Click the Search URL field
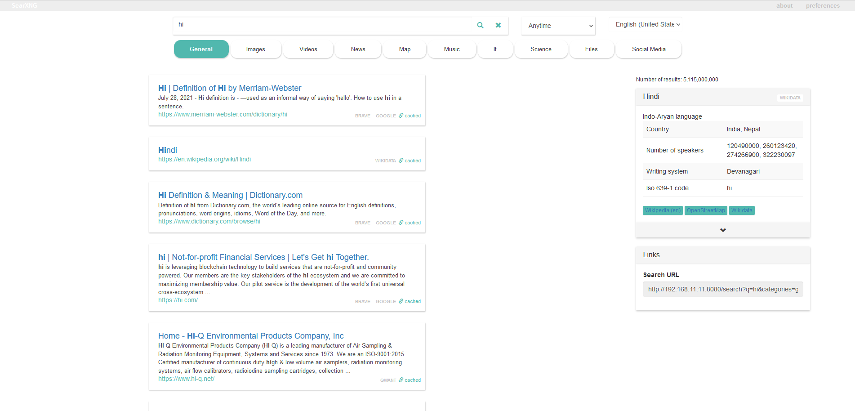Screen dimensions: 855x411 pos(722,289)
